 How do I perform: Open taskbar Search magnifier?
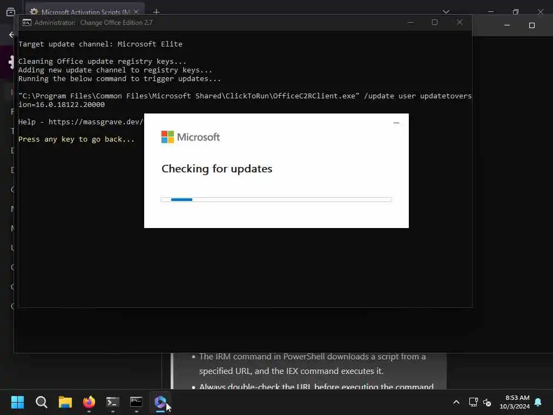point(41,402)
